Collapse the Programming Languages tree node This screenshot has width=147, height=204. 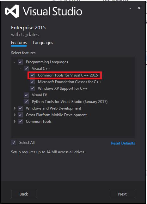click(15, 62)
